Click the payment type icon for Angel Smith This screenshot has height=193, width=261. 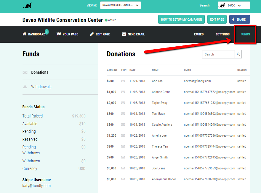pyautogui.click(x=123, y=157)
